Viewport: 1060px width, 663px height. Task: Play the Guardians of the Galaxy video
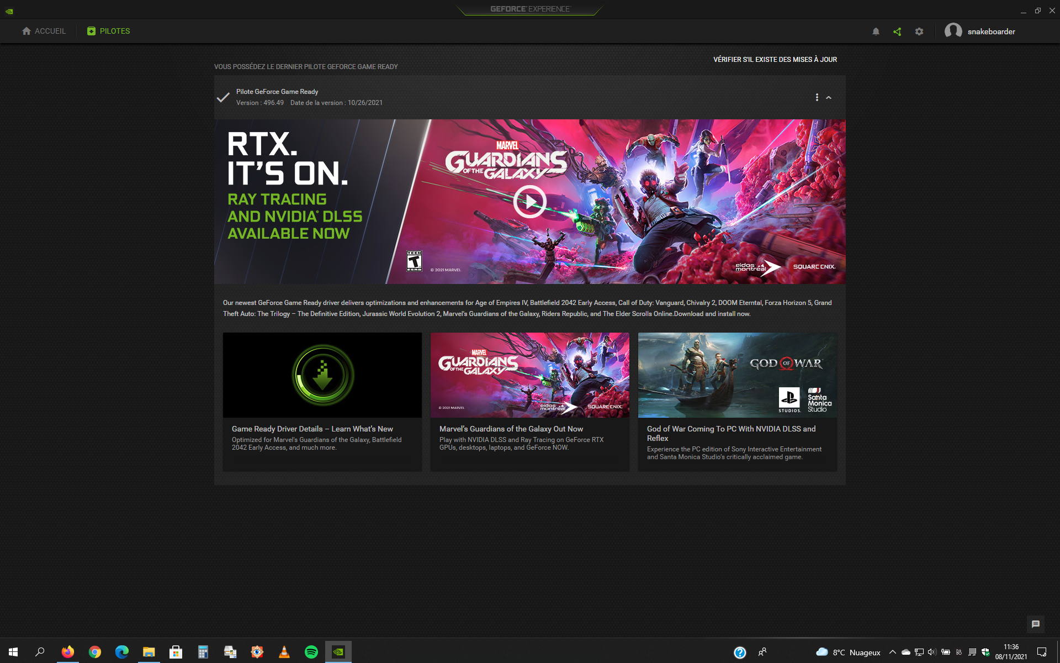pos(529,202)
